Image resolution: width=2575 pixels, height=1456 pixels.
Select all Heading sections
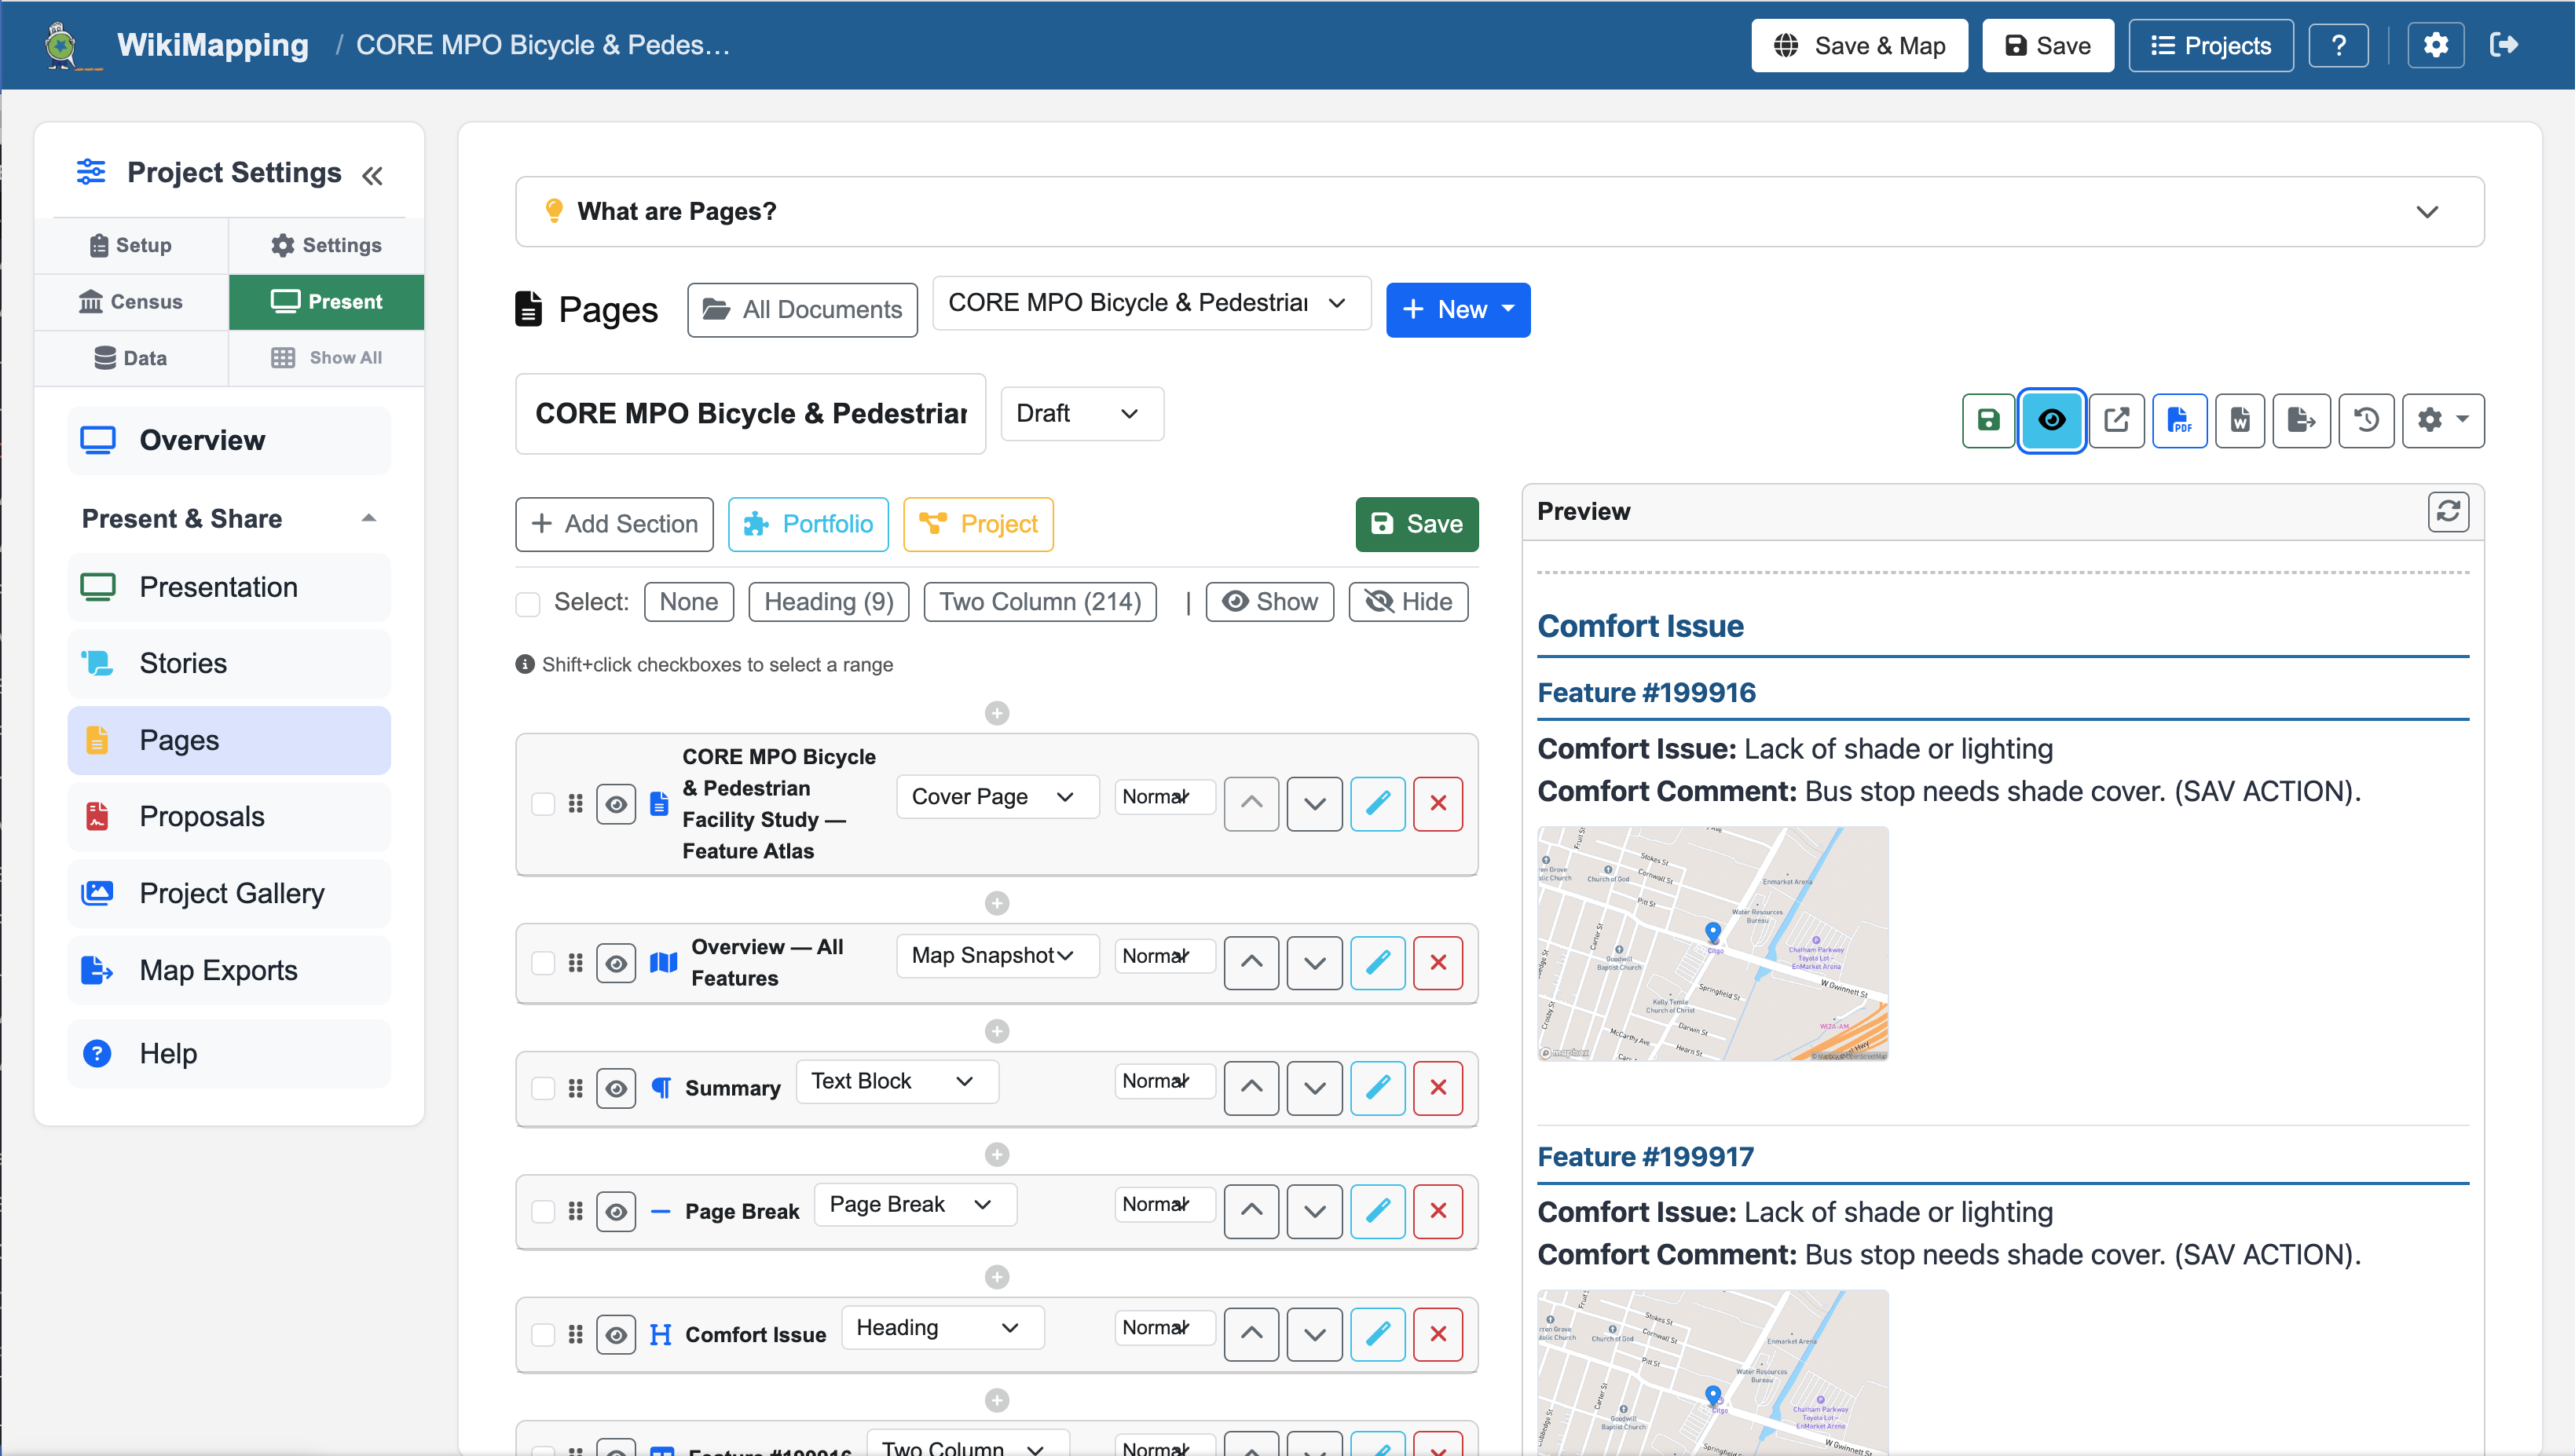coord(827,601)
